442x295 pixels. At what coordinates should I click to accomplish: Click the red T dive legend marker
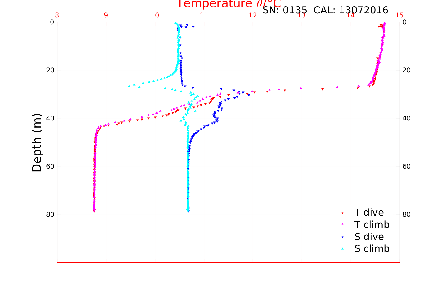click(342, 213)
